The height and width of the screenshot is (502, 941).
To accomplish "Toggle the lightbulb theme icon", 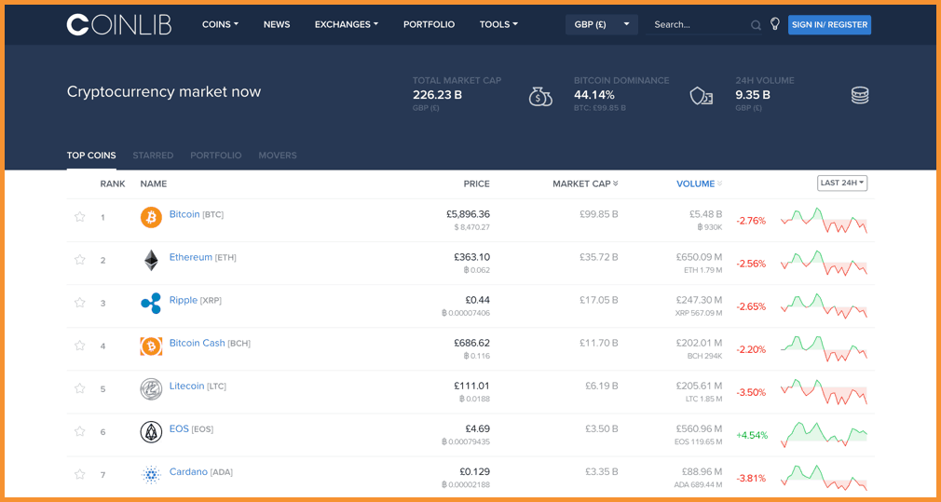I will point(775,24).
